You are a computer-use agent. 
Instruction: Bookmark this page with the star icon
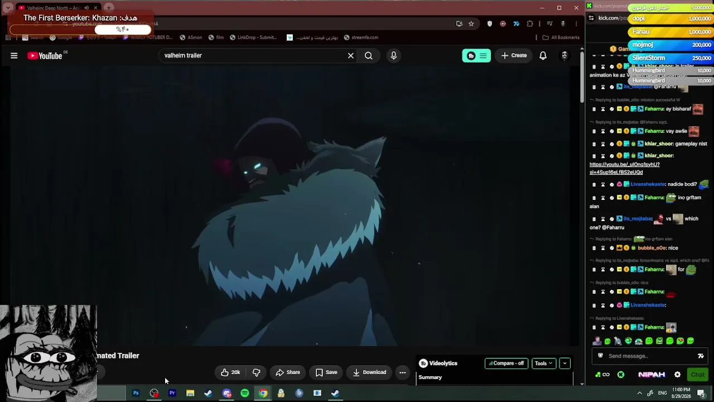[x=471, y=23]
